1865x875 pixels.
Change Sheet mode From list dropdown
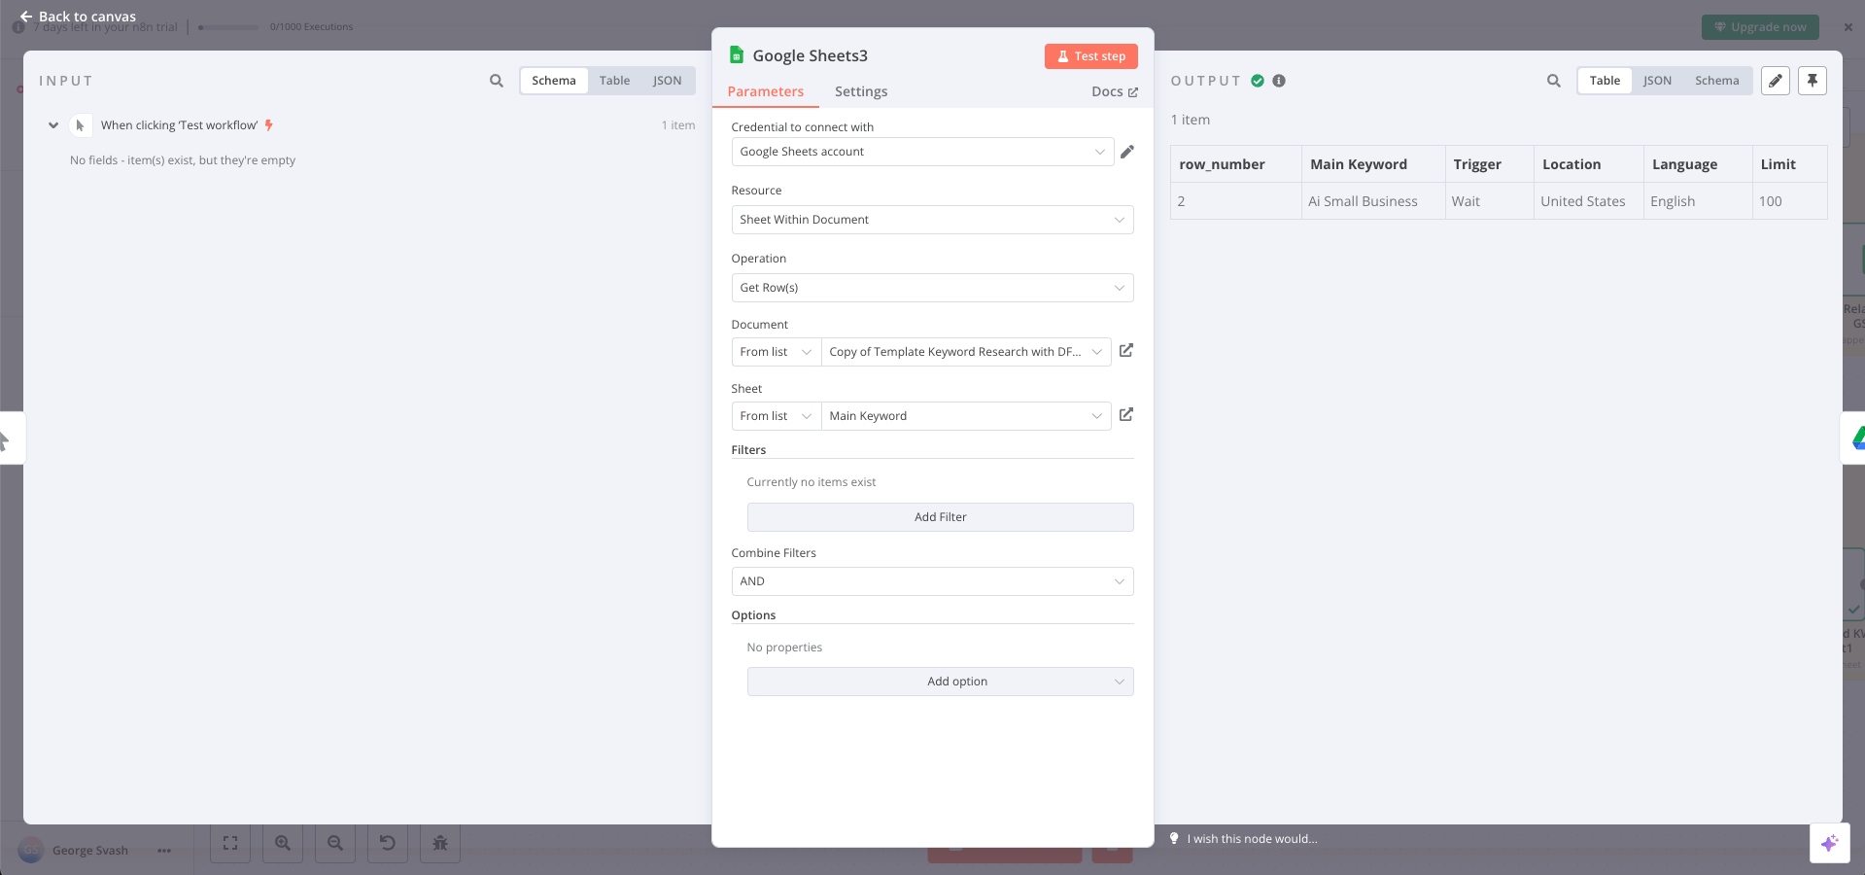(x=776, y=416)
